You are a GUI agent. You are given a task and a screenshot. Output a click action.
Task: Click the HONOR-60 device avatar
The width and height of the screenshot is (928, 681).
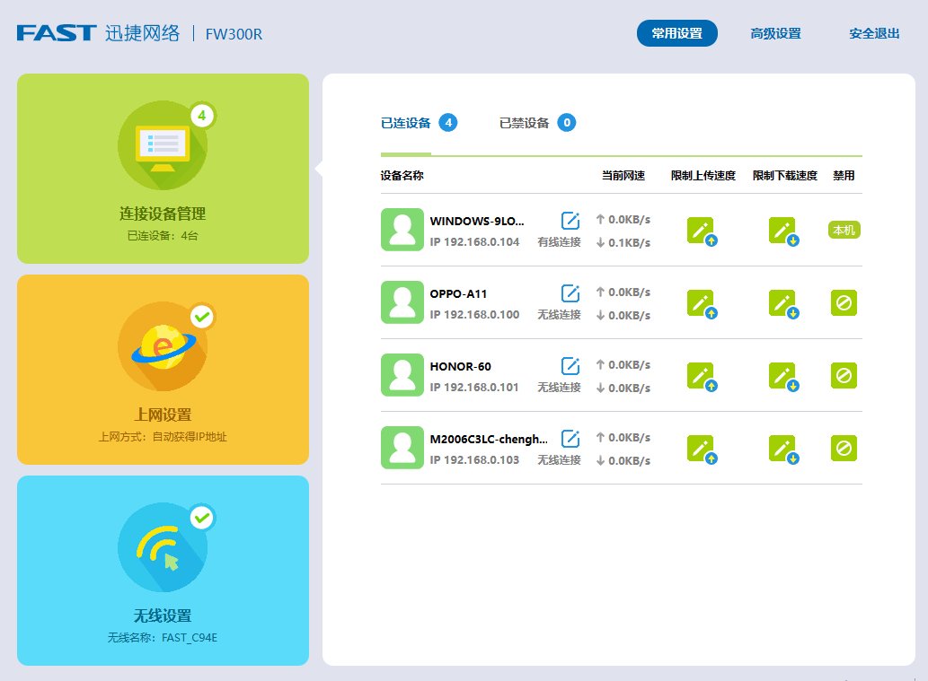[x=402, y=375]
